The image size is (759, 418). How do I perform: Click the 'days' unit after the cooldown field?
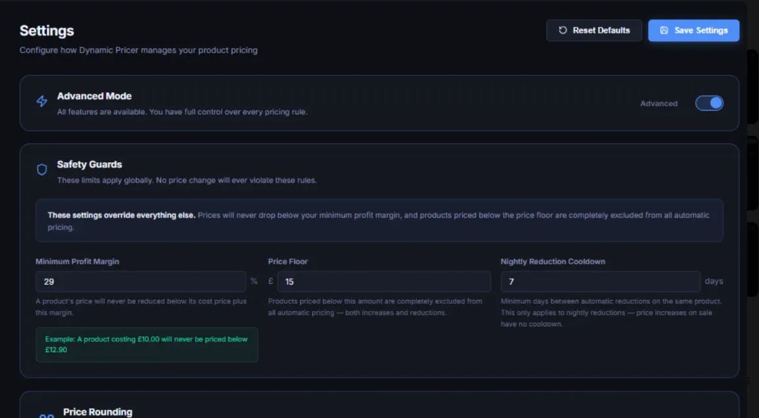point(713,281)
